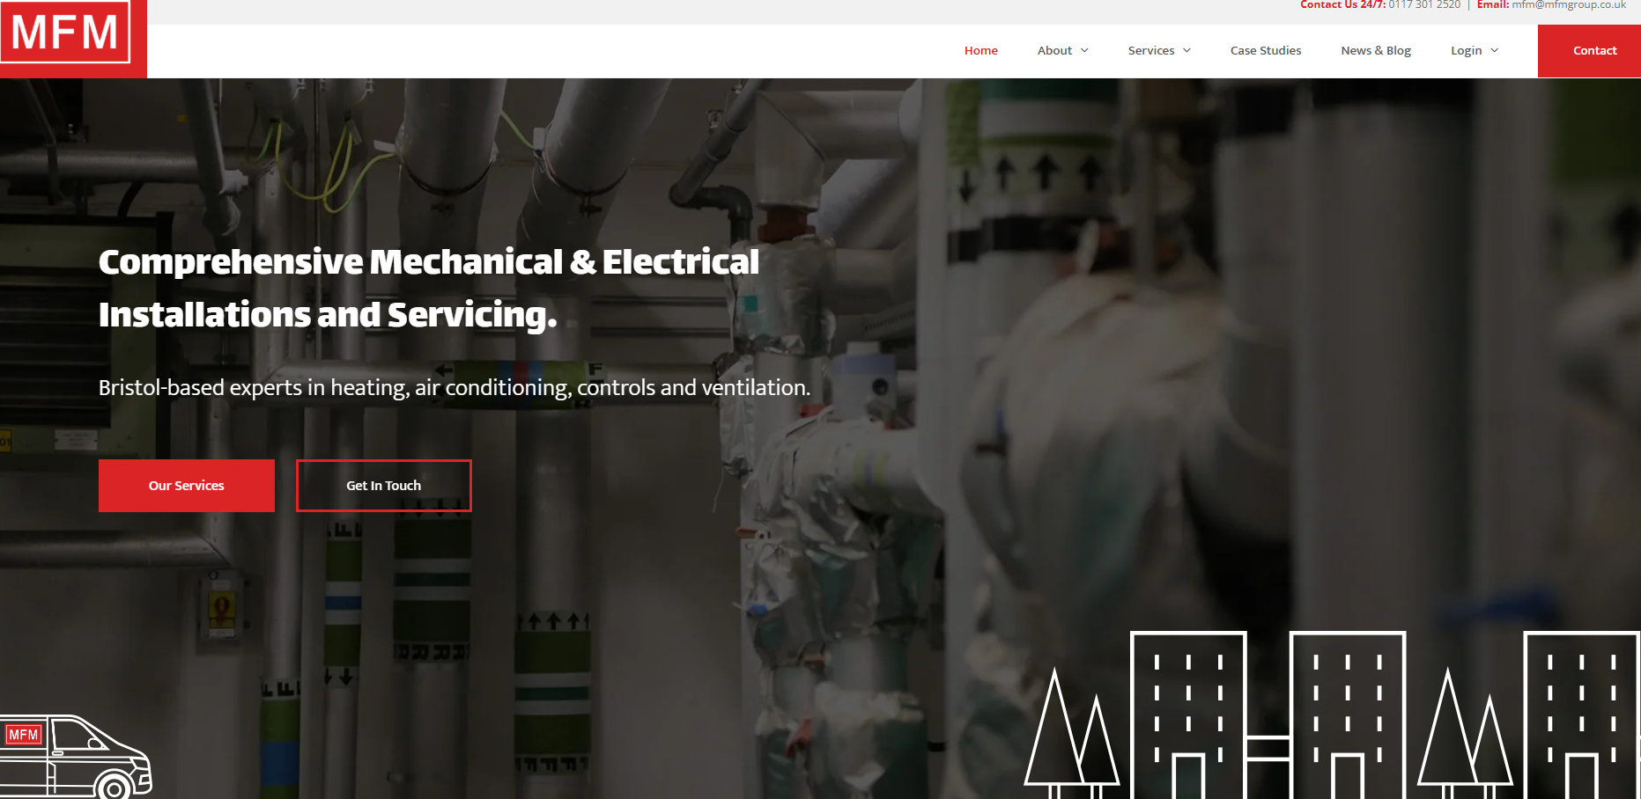Click the Get In Touch button

pyautogui.click(x=384, y=486)
